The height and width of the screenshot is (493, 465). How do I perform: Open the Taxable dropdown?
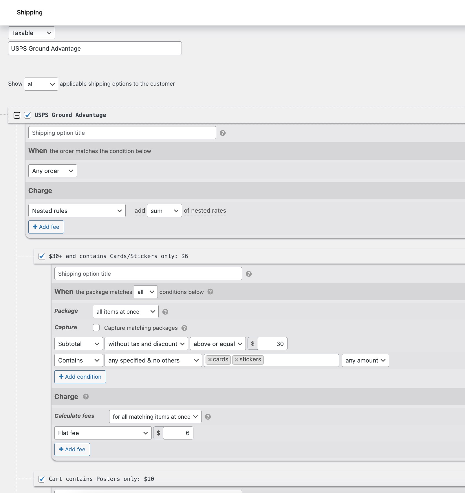[32, 33]
